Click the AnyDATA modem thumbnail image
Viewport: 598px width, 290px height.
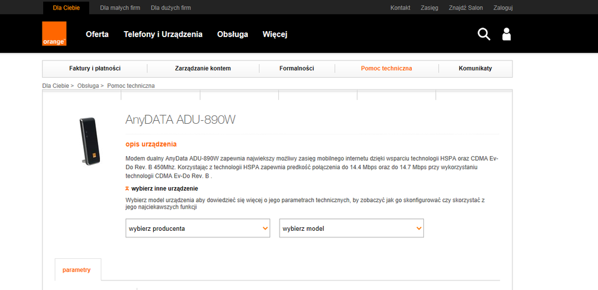pos(87,142)
